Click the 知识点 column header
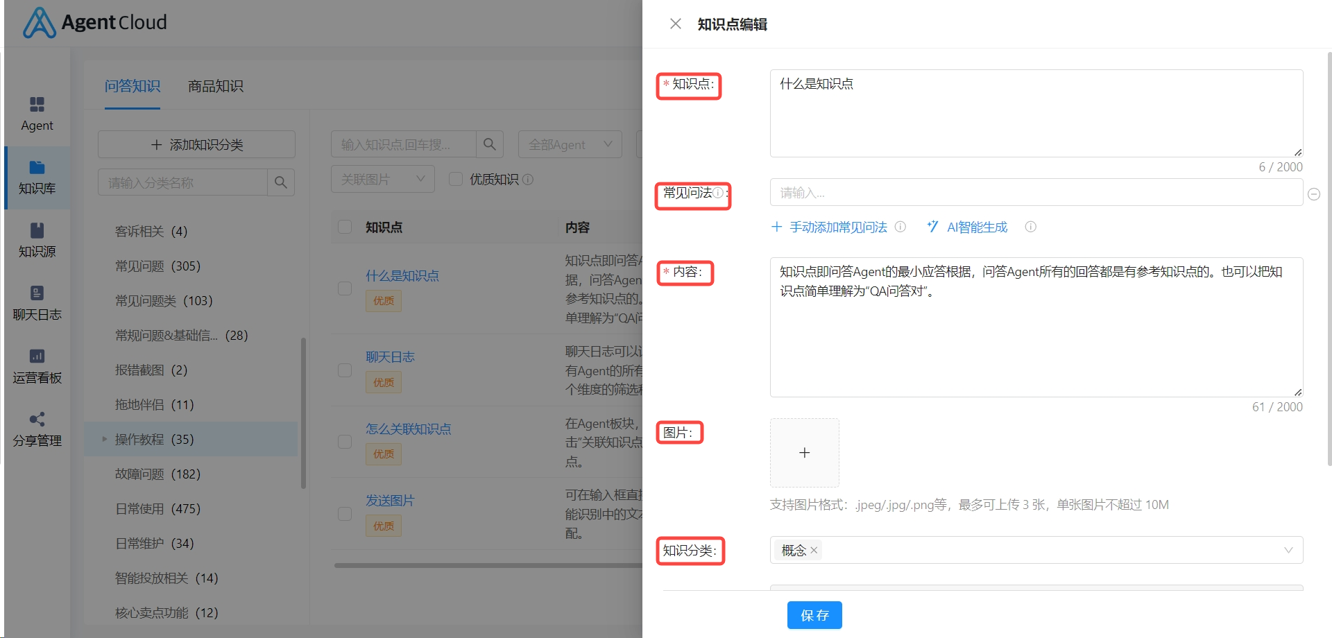1332x638 pixels. [384, 227]
